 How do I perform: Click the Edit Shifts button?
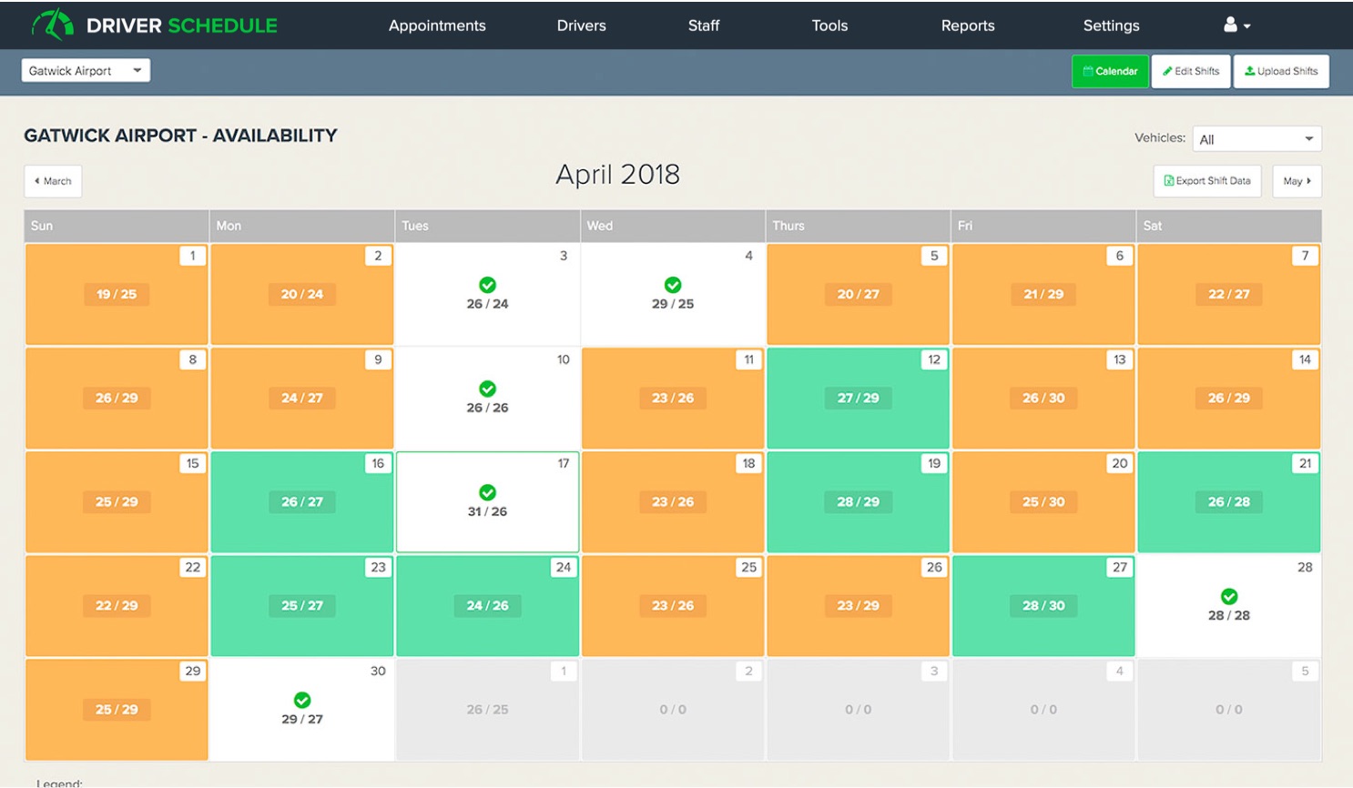point(1191,71)
